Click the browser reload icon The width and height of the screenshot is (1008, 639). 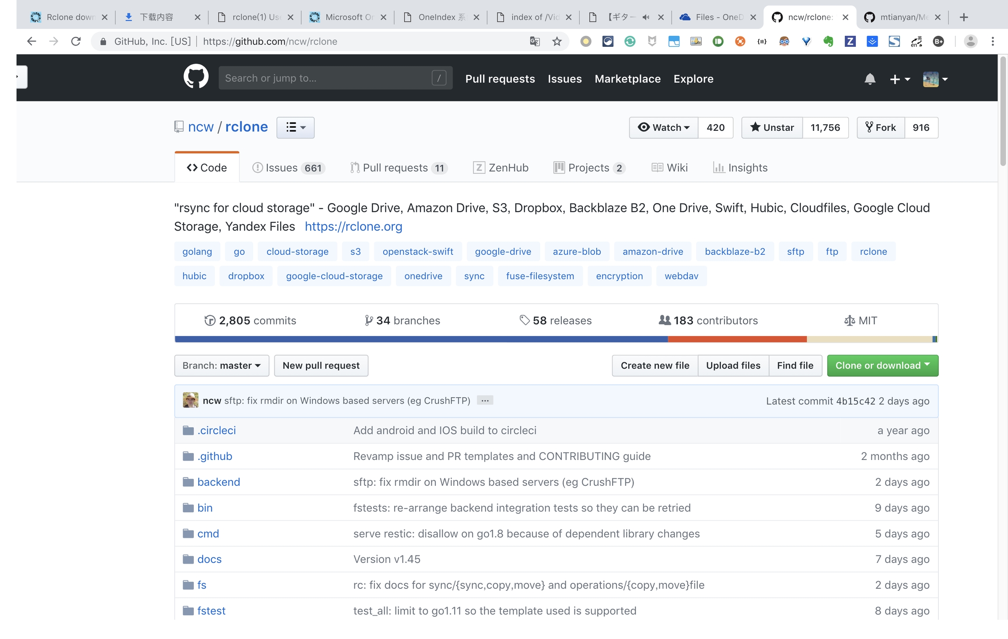click(76, 42)
